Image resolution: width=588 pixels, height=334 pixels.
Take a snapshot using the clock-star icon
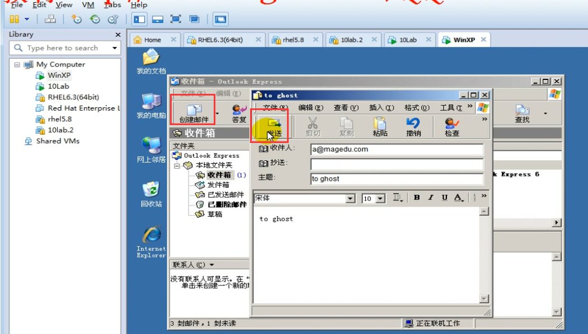(77, 19)
